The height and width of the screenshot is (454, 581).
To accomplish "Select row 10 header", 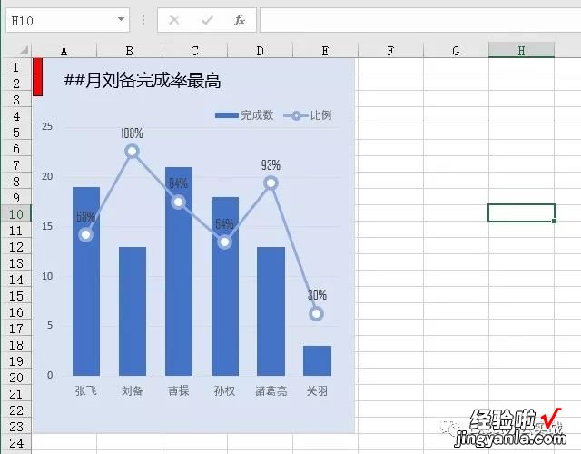I will (16, 214).
